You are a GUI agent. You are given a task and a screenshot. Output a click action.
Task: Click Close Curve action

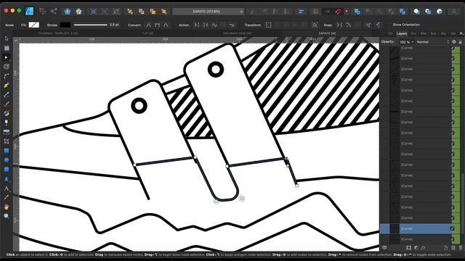(x=206, y=25)
